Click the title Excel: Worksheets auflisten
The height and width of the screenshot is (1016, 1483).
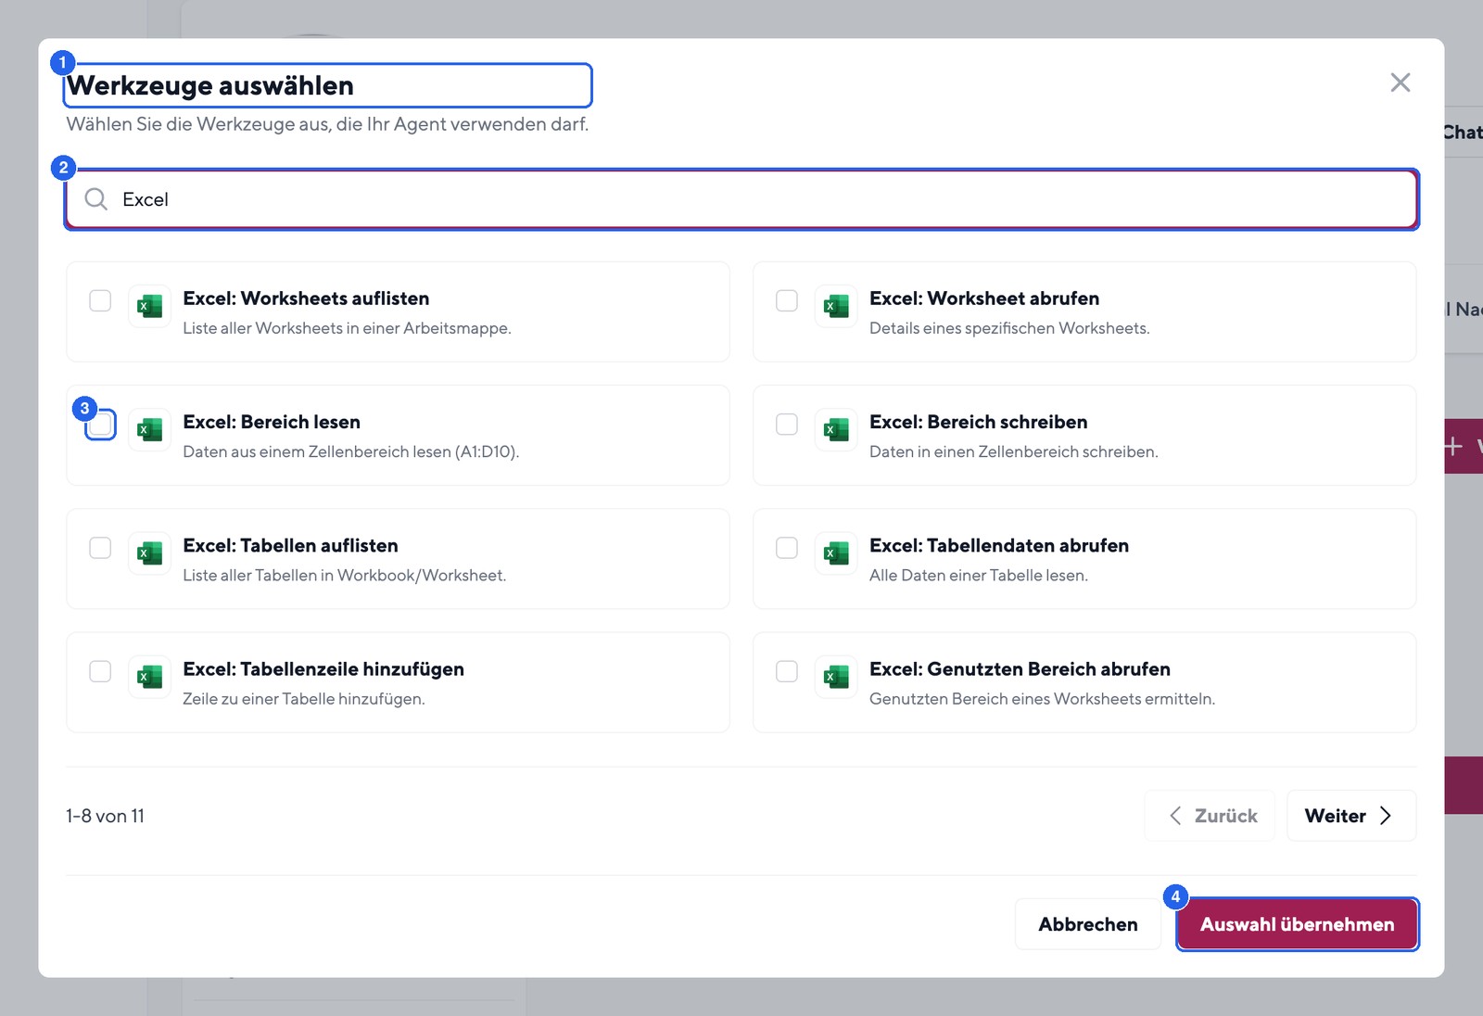[306, 298]
